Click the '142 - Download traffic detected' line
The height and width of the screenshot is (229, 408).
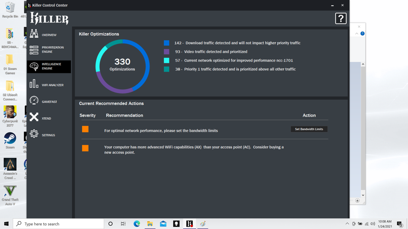tap(237, 43)
